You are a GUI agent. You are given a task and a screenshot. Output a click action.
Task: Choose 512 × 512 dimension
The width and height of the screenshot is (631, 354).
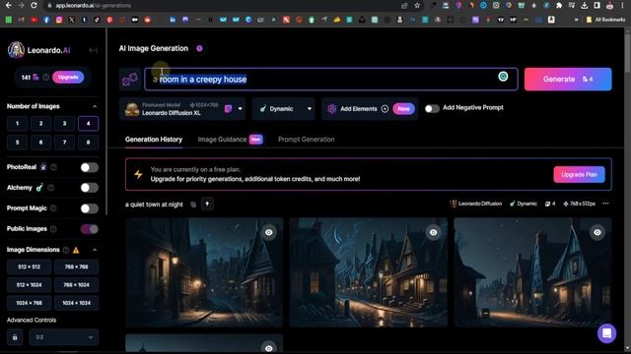click(x=29, y=266)
